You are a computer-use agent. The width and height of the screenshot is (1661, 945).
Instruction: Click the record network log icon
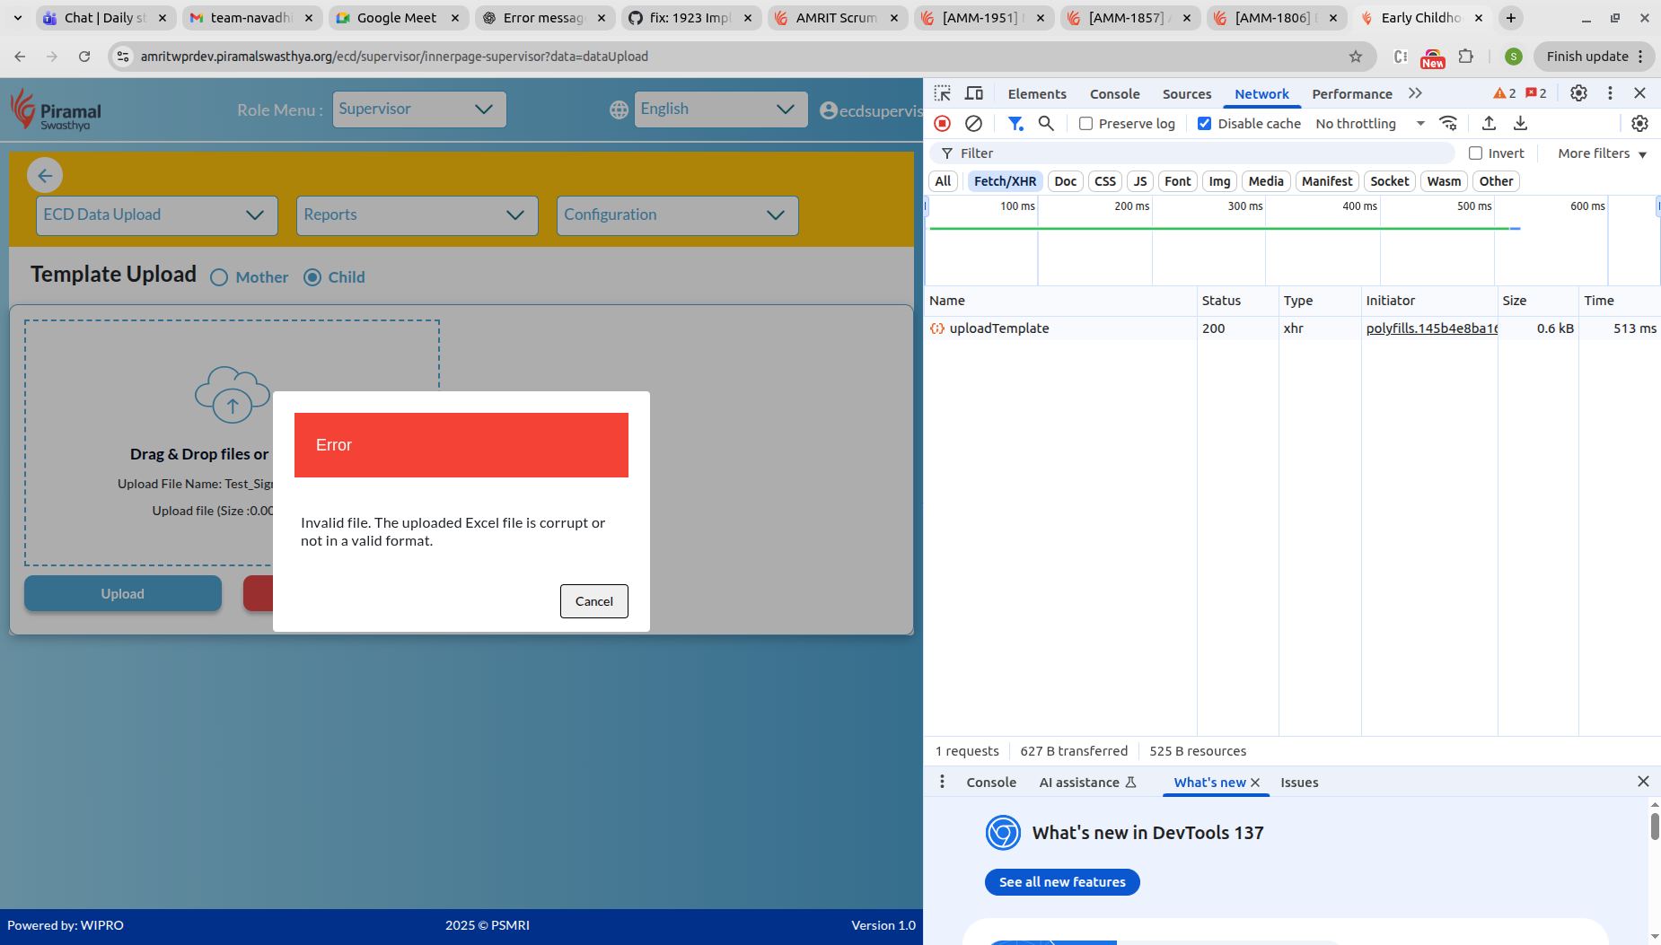pos(942,124)
